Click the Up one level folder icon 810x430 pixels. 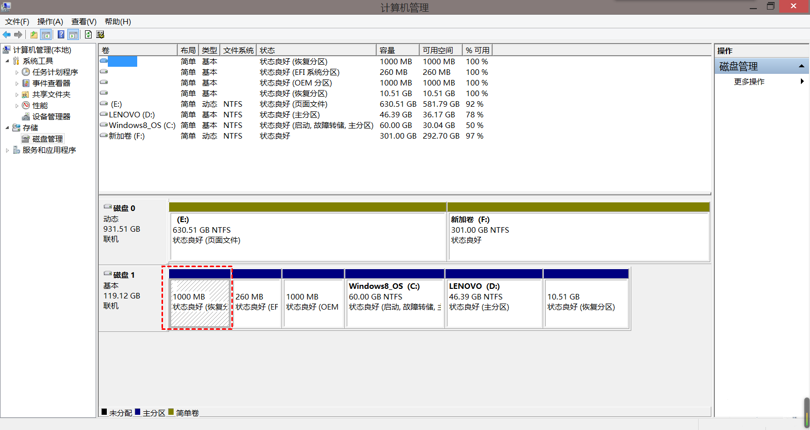pos(33,34)
